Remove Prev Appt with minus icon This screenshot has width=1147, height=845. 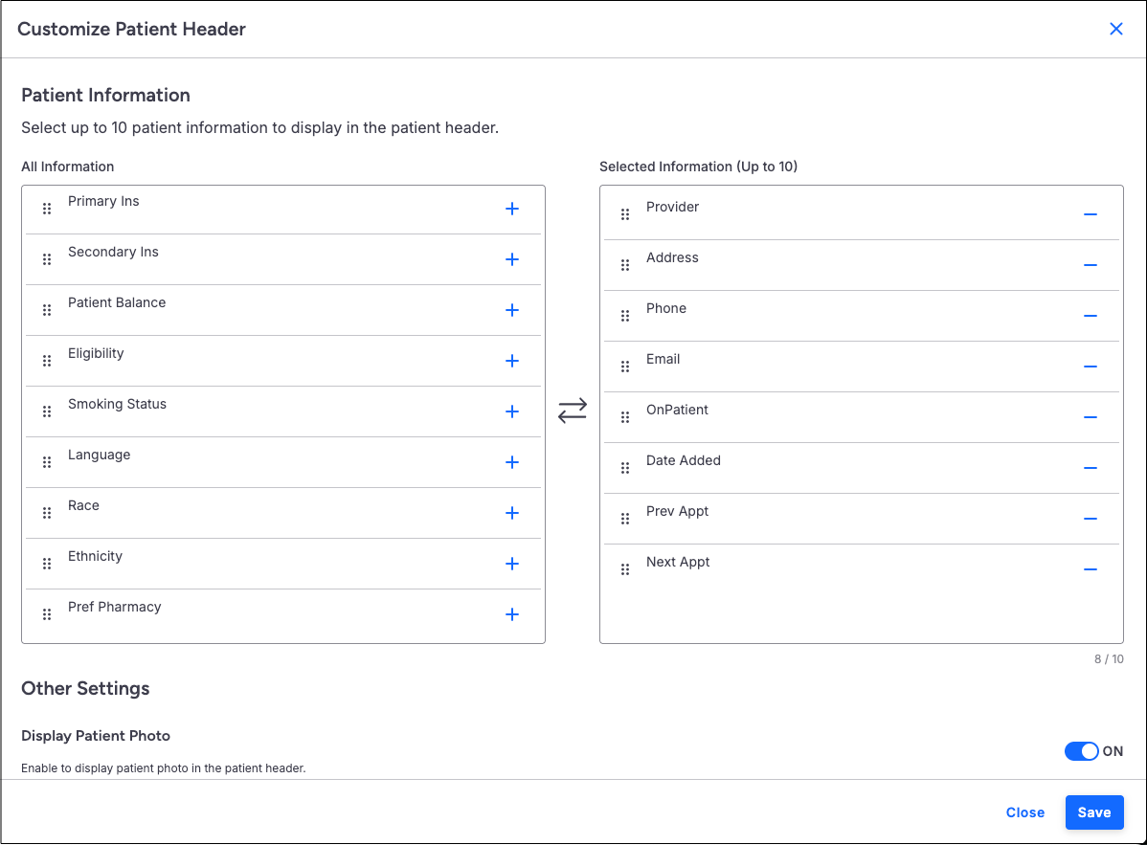point(1090,519)
